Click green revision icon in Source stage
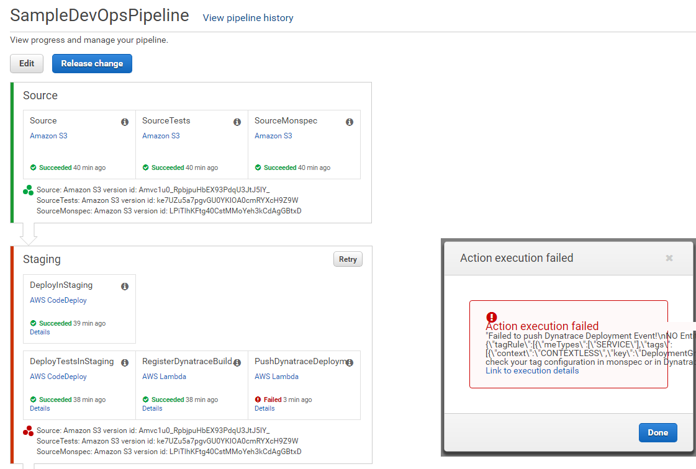This screenshot has width=696, height=469. pos(28,190)
